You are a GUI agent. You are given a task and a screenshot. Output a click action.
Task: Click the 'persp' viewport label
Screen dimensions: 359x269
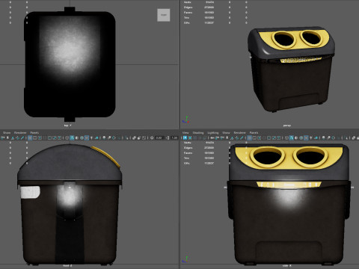(287, 126)
